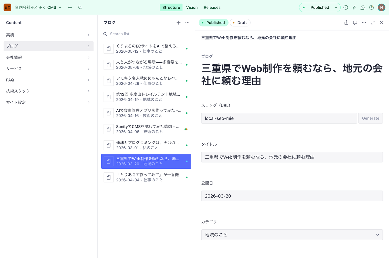Click document icon of 「とりあえず作ってみて」 row

click(x=109, y=177)
